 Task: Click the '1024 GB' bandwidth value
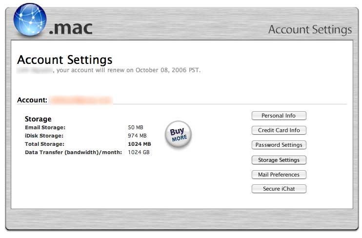click(139, 152)
